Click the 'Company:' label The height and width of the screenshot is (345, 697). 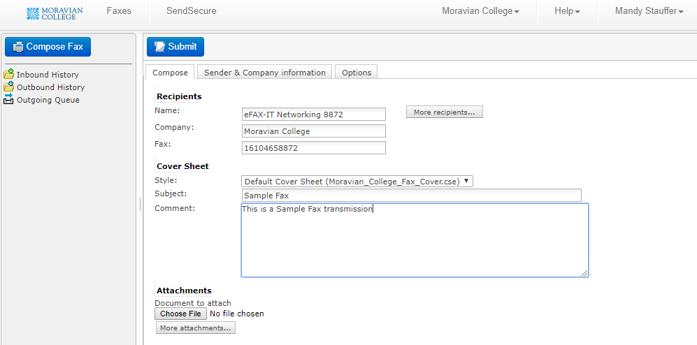175,127
